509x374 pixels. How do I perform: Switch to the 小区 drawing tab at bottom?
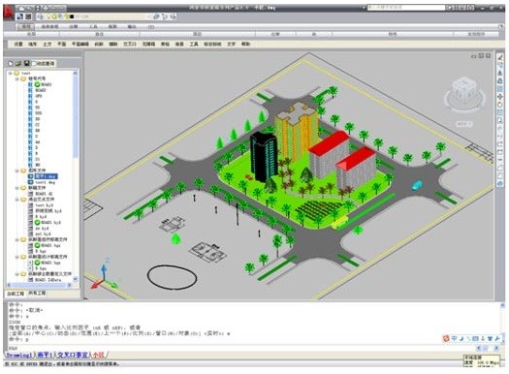point(99,355)
